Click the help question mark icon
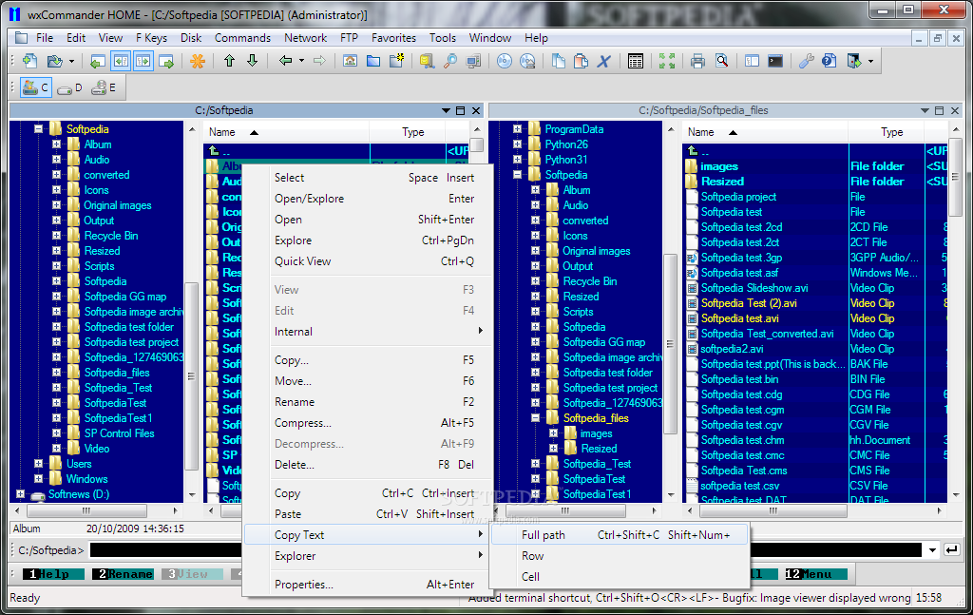The height and width of the screenshot is (615, 973). pos(829,61)
